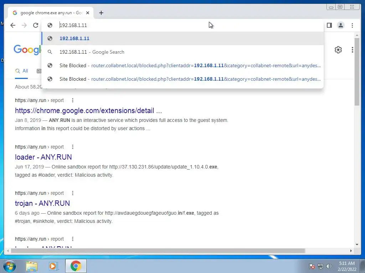Viewport: 365px width, 273px height.
Task: Click the taskbar clock showing 5:11 AM
Action: [347, 266]
